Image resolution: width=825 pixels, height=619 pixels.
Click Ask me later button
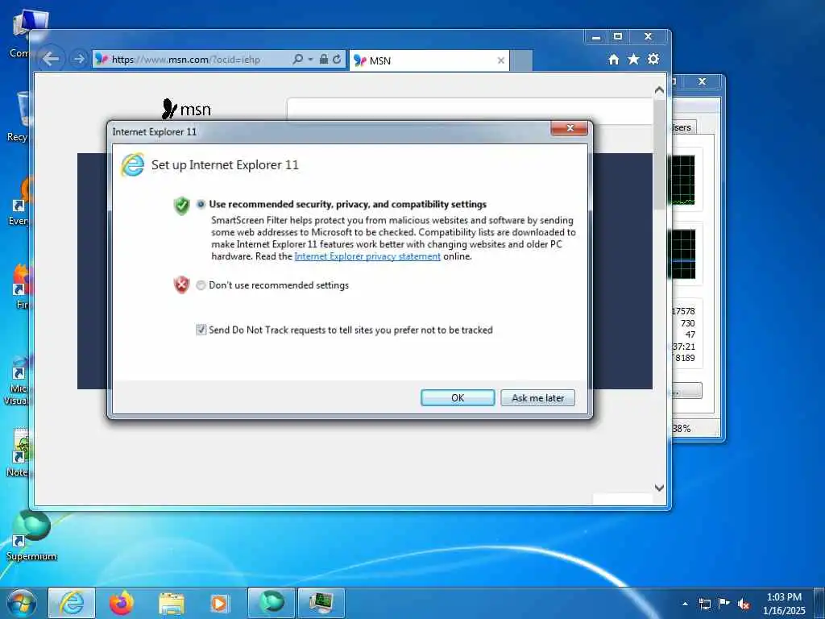[x=537, y=398]
